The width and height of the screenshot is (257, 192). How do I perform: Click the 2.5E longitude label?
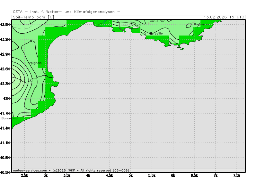pyautogui.click(x=24, y=175)
